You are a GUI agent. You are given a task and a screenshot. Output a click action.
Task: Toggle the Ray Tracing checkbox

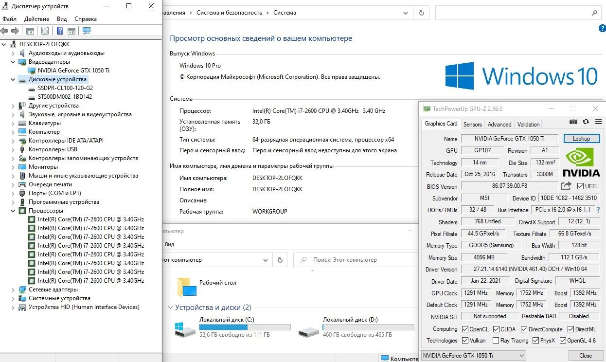tap(496, 341)
